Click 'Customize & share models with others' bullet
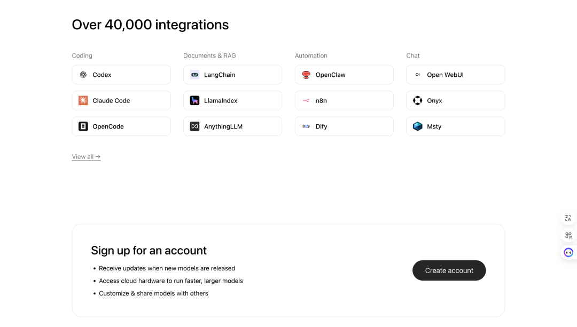The image size is (577, 327). pos(153,293)
